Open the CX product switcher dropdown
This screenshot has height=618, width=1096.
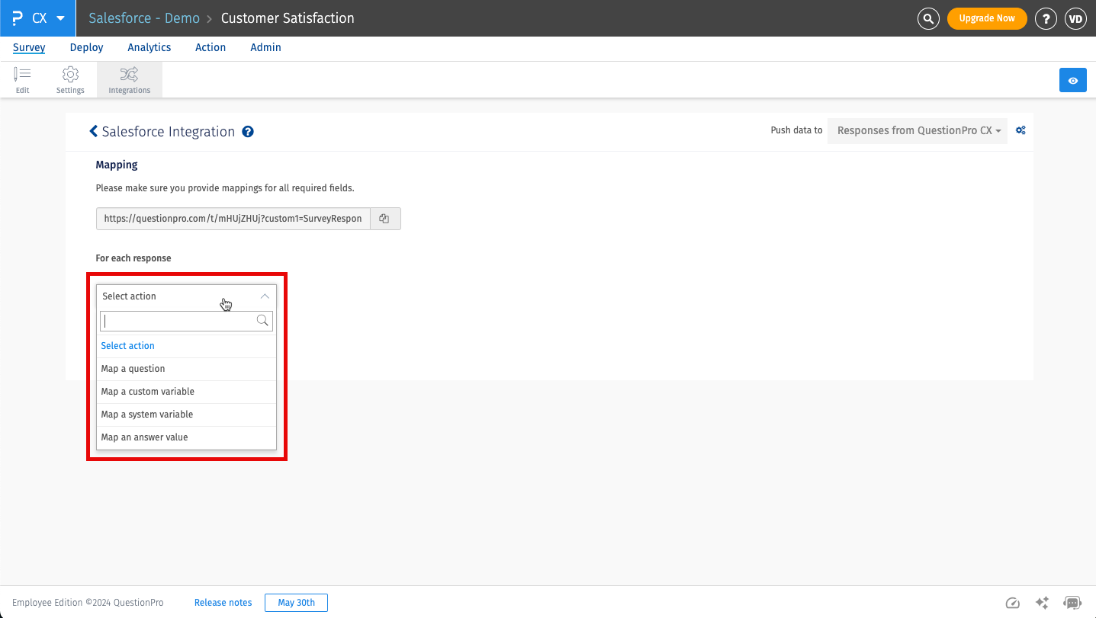click(x=48, y=18)
